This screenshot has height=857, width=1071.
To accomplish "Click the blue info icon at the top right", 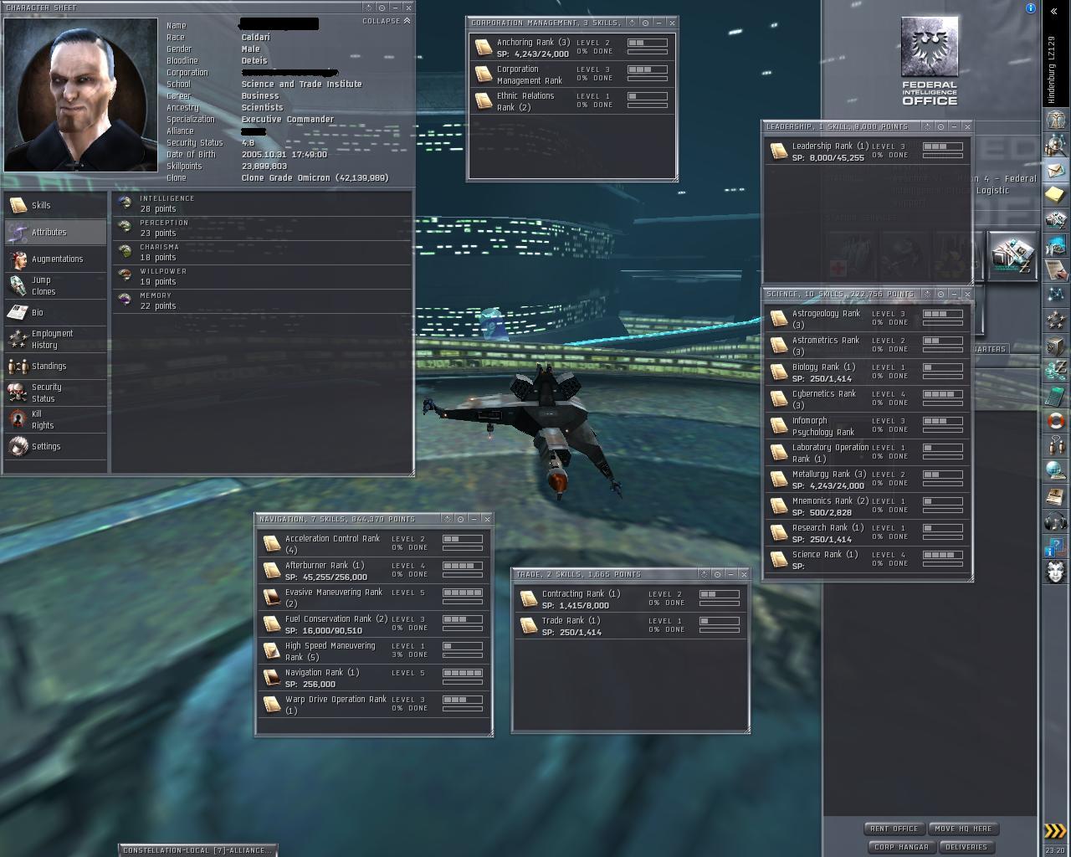I will 1031,8.
